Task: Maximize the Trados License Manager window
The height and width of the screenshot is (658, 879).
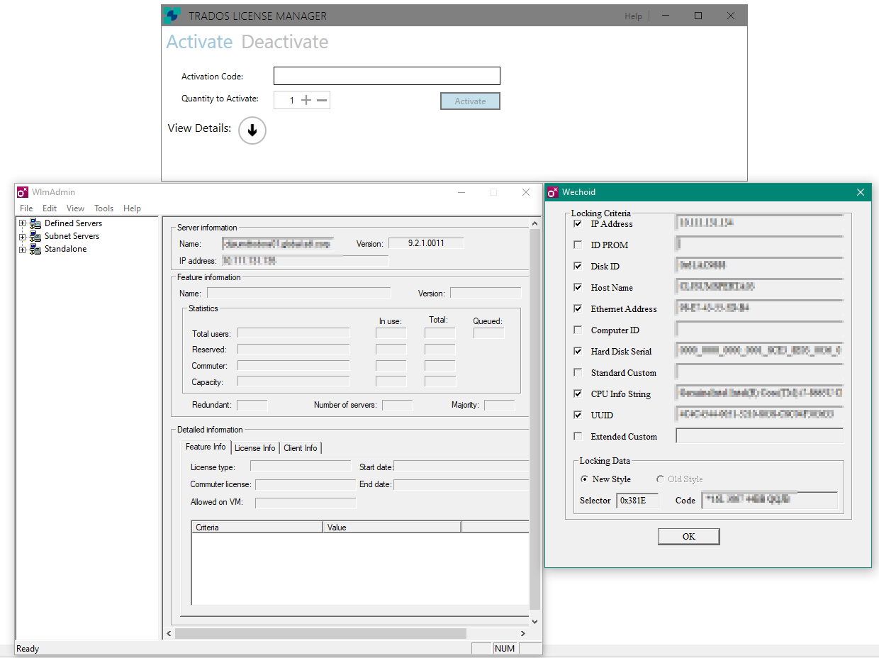Action: point(698,16)
